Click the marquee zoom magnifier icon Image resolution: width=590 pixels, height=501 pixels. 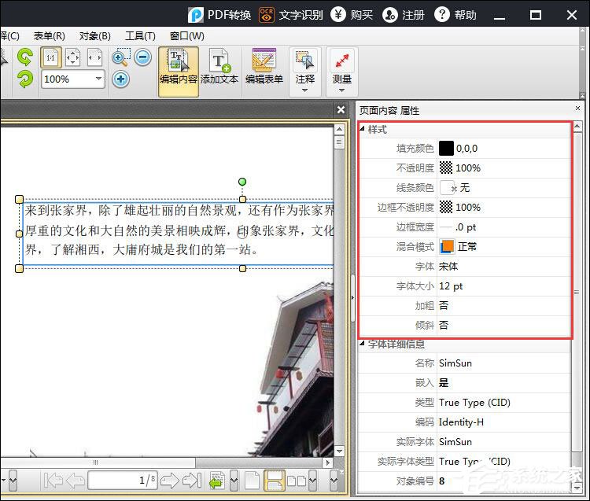pos(121,57)
